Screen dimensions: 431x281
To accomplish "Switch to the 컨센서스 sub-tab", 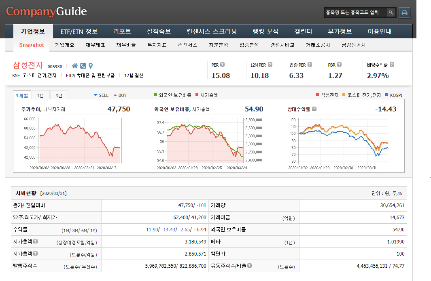I will 188,45.
